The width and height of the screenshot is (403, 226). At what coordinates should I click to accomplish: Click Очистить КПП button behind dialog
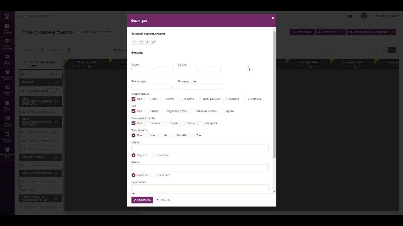coord(303,32)
